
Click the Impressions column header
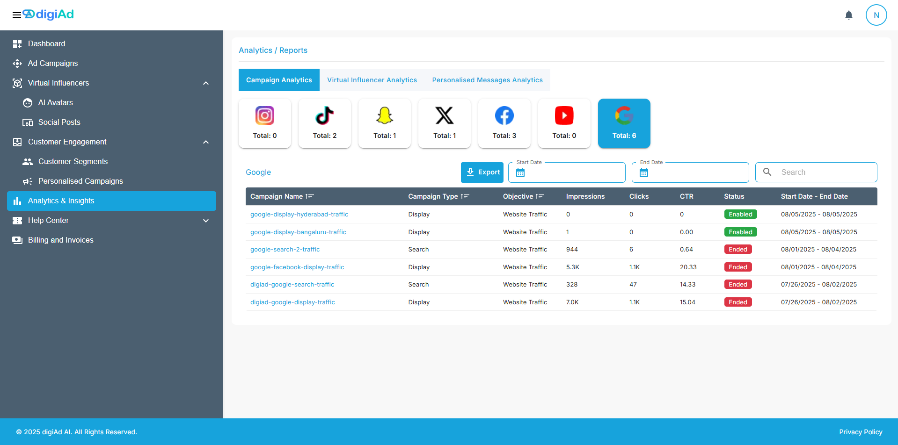(585, 197)
